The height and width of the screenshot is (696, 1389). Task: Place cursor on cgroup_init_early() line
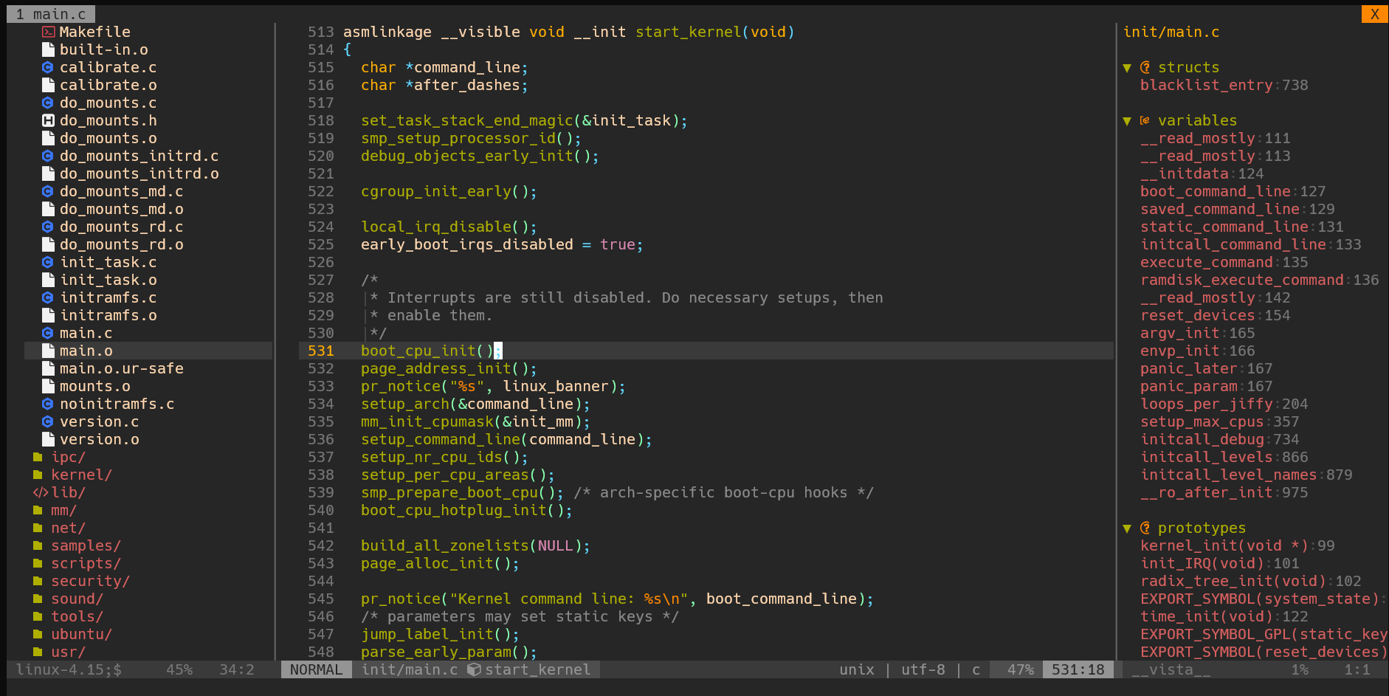(449, 191)
